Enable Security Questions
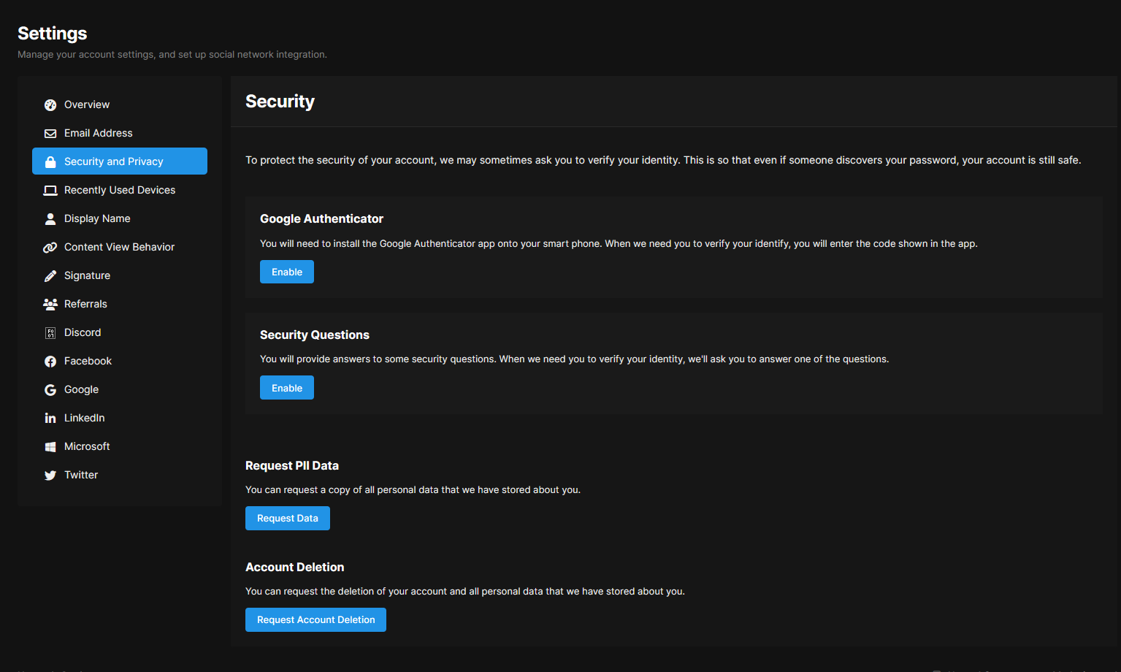Viewport: 1121px width, 672px height. (287, 388)
